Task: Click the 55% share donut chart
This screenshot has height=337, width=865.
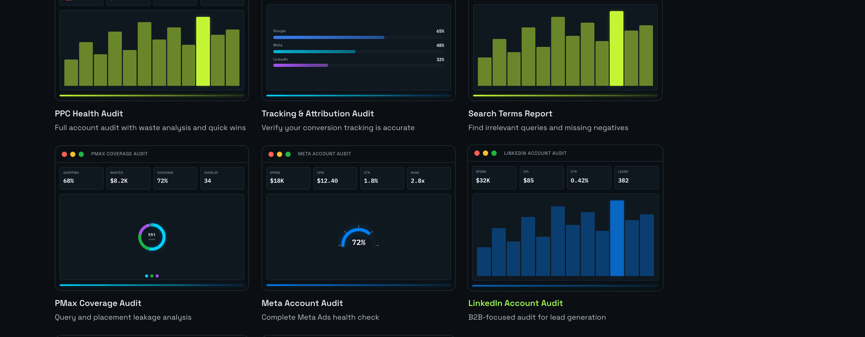Action: 152,236
